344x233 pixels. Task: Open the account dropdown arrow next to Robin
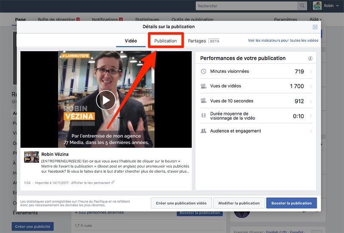(x=338, y=6)
